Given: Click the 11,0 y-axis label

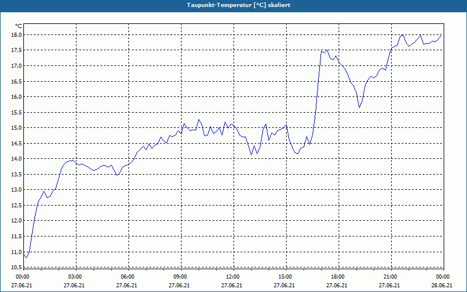Looking at the screenshot, I should click(x=16, y=252).
